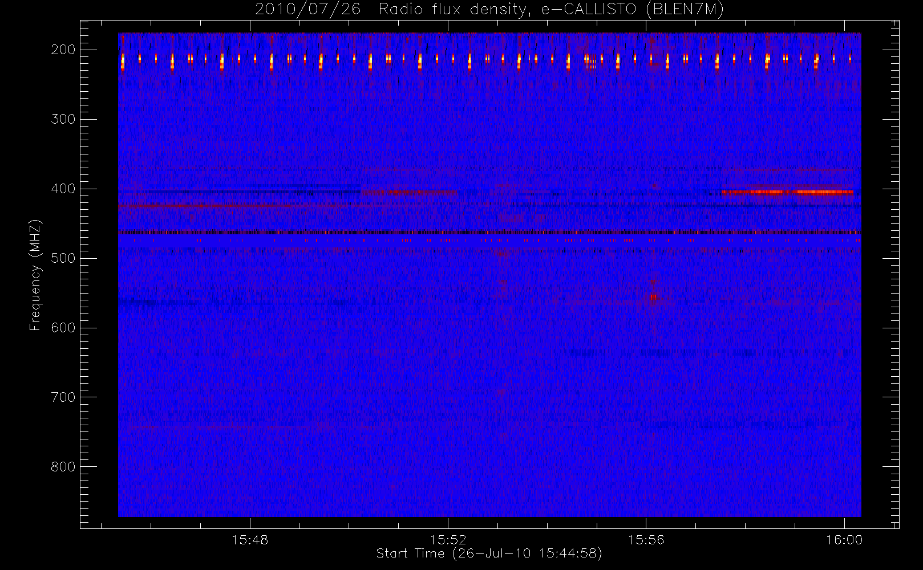Click the plot title 'Radio flux density, e-CALLISTO (BLEN7M)'
This screenshot has width=923, height=570.
click(x=551, y=10)
